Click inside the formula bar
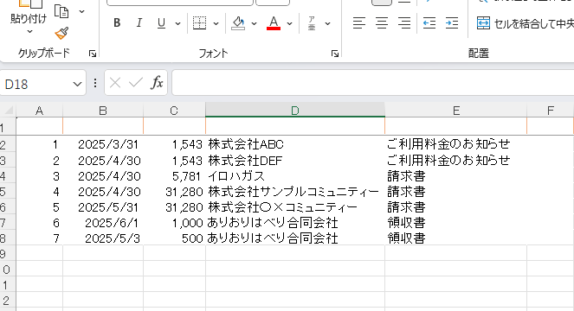This screenshot has height=311, width=574. tap(372, 83)
